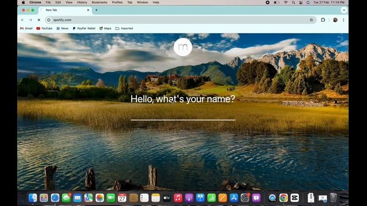Expand the tab search dropdown arrow
The image size is (367, 206).
click(344, 10)
